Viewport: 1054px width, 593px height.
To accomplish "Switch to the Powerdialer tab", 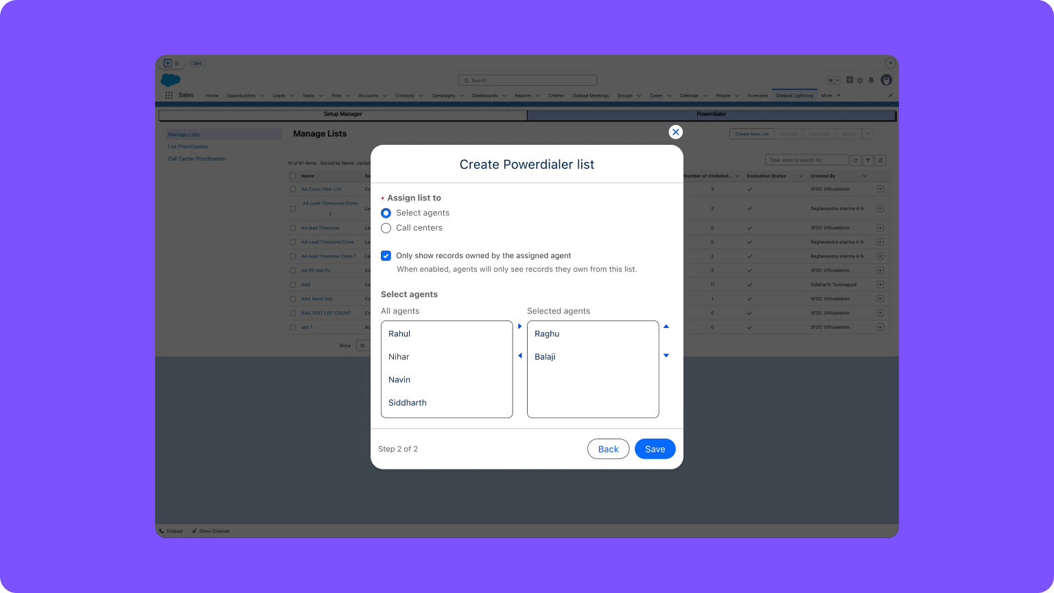I will 711,114.
